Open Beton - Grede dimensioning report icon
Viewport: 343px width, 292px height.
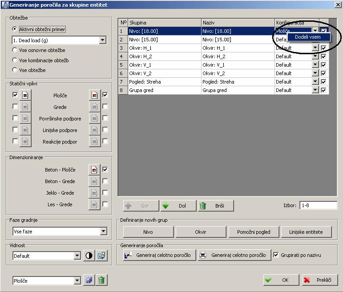point(94,181)
